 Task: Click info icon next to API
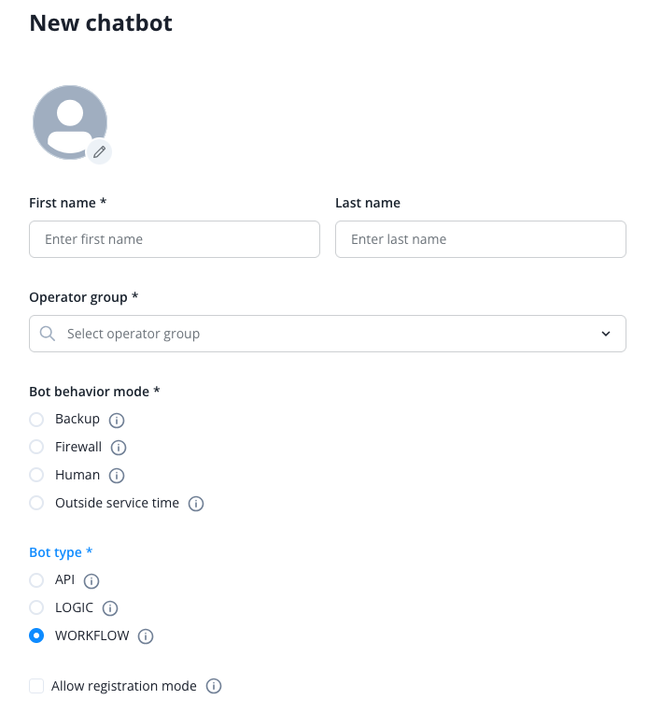91,580
